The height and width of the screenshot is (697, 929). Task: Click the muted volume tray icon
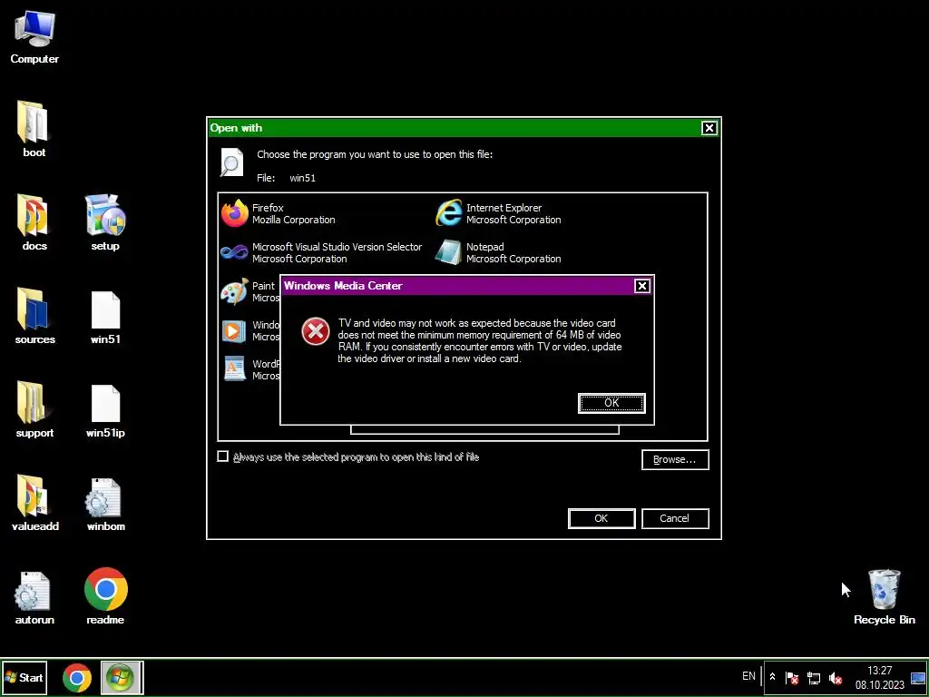[x=836, y=677]
